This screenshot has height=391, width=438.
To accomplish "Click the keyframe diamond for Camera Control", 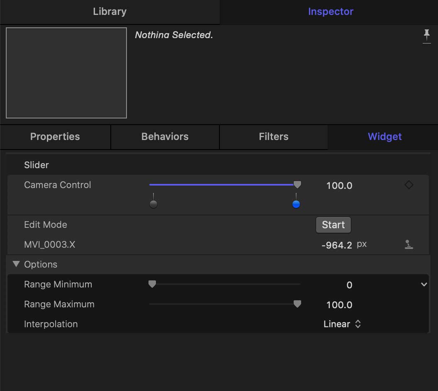I will 409,185.
